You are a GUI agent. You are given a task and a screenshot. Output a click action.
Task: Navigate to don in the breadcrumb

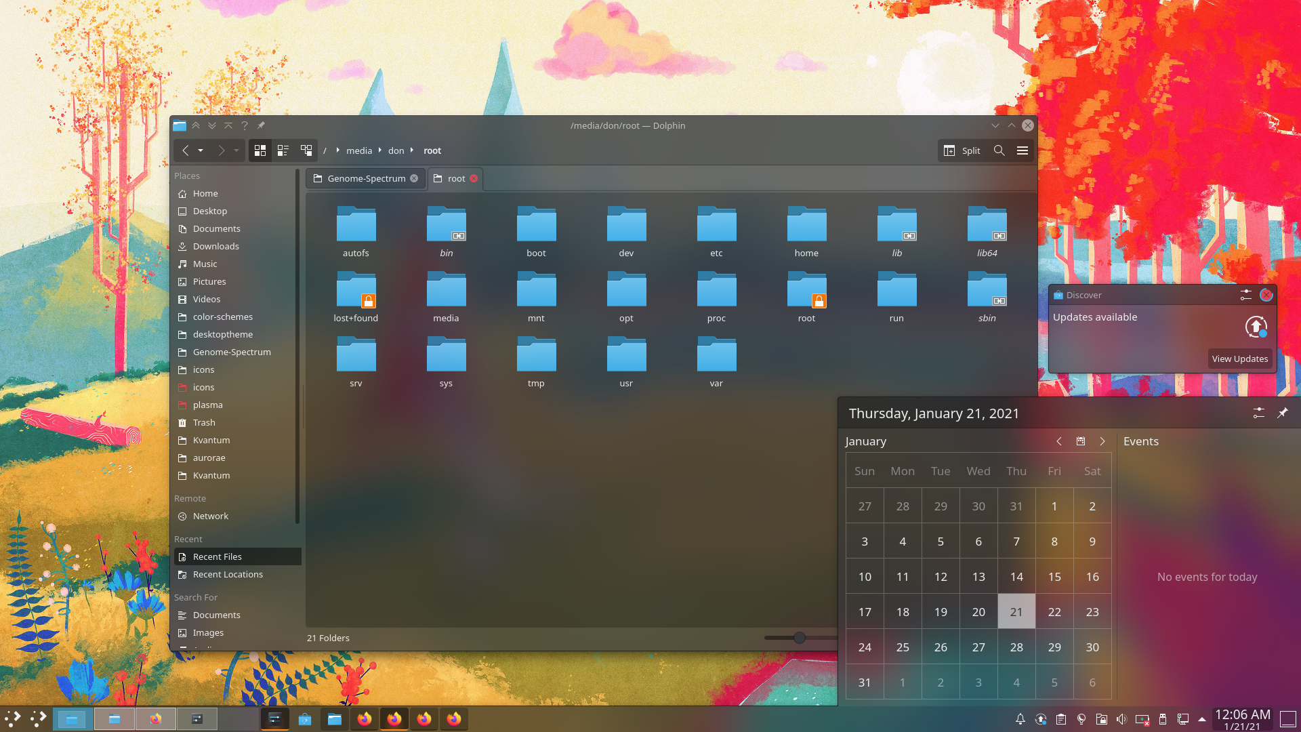point(396,150)
